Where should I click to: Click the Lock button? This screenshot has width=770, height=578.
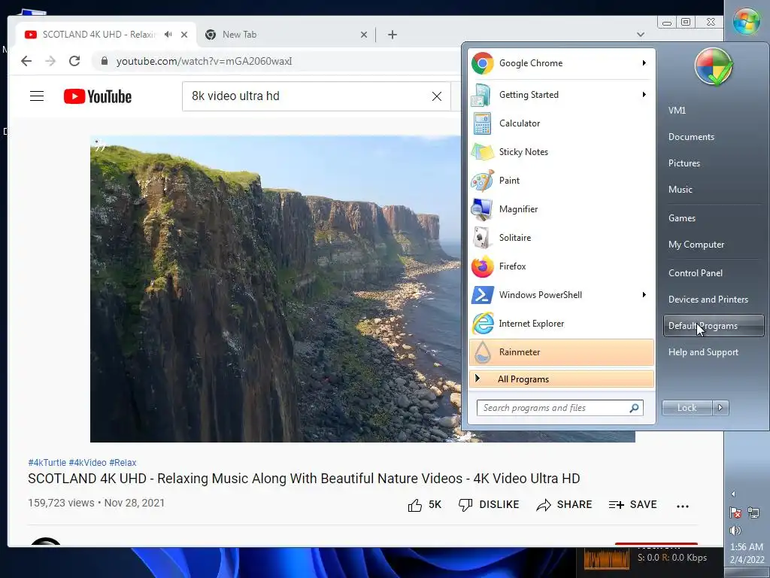[x=687, y=407]
